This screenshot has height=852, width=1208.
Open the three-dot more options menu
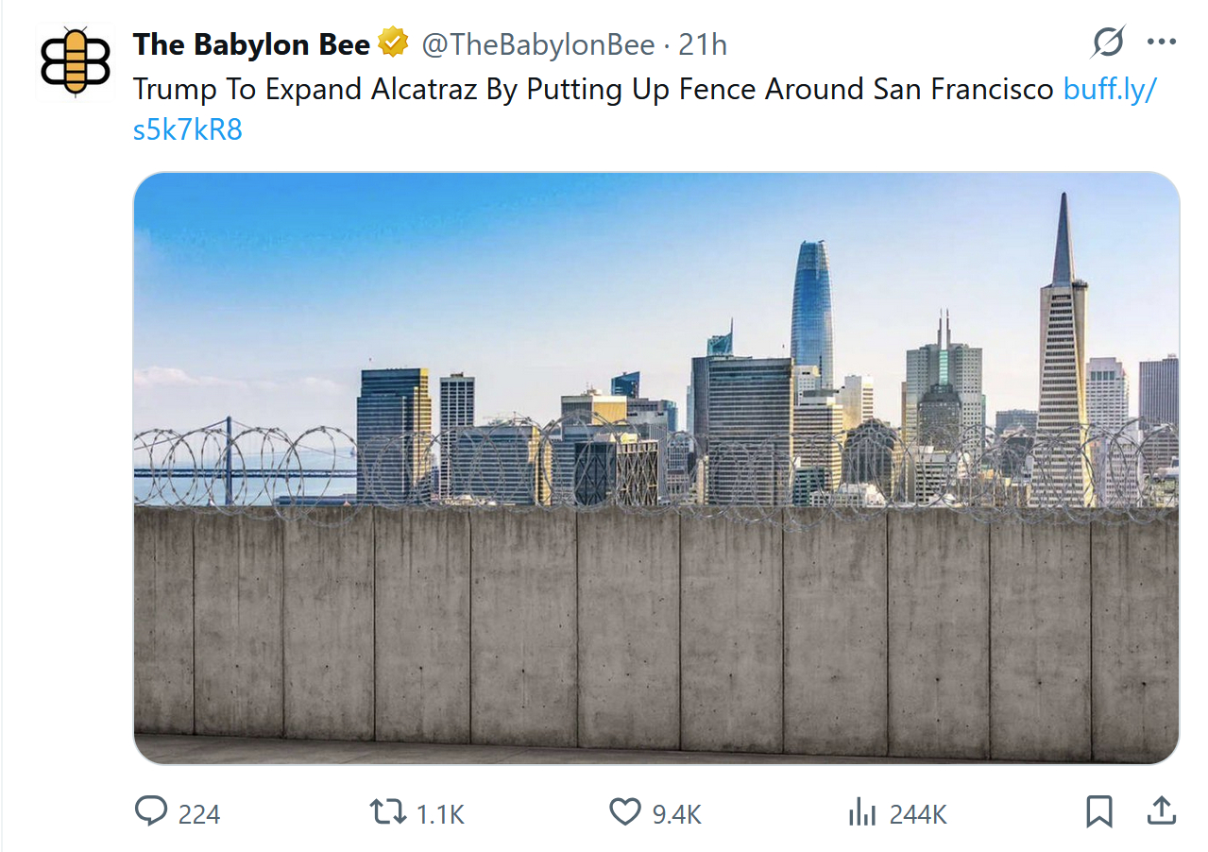click(x=1161, y=42)
